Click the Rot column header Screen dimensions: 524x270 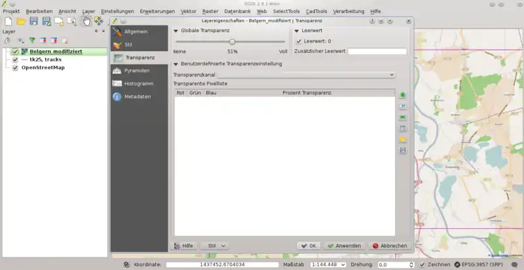tap(181, 93)
